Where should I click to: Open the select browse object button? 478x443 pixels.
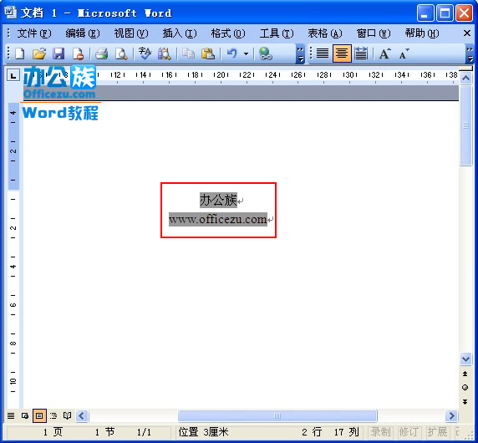click(x=465, y=388)
